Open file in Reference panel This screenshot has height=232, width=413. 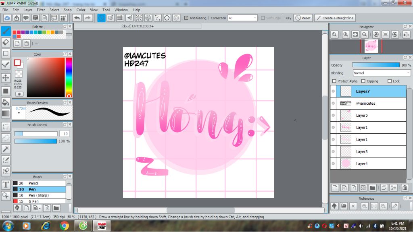pyautogui.click(x=344, y=206)
